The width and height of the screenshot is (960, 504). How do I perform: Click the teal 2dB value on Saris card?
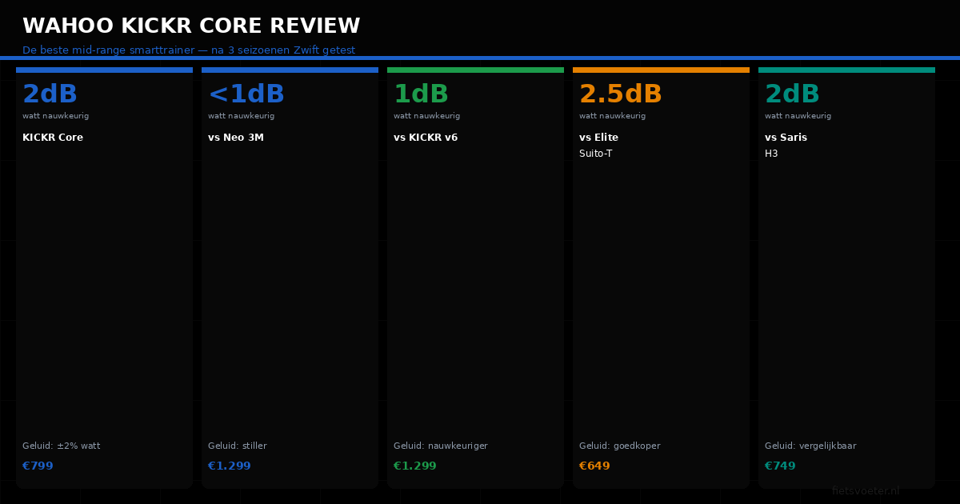coord(792,94)
